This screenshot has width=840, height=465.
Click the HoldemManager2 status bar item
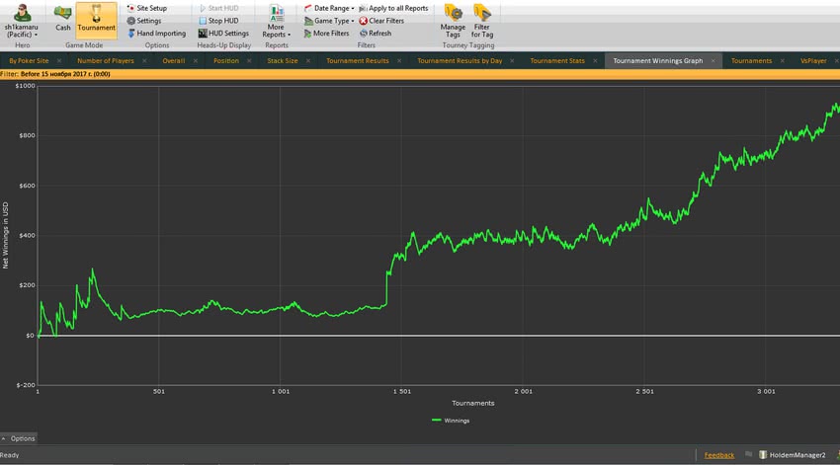[x=793, y=455]
